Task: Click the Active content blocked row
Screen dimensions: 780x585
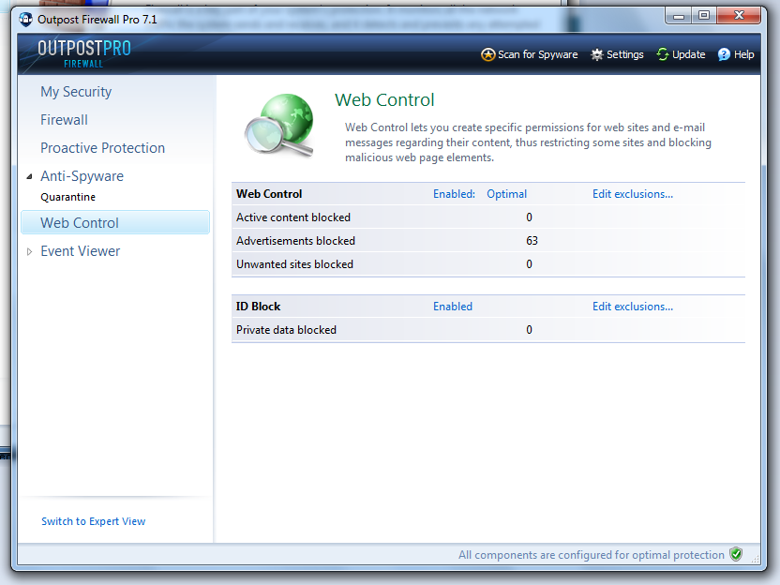Action: [x=488, y=217]
